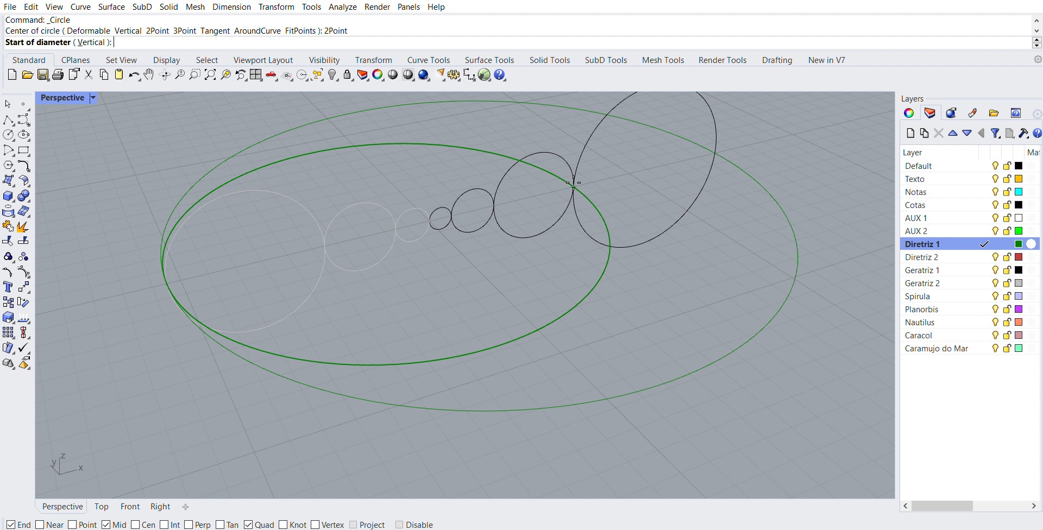Viewport: 1043px width, 530px height.
Task: Create a new file with New icon
Action: (12, 75)
